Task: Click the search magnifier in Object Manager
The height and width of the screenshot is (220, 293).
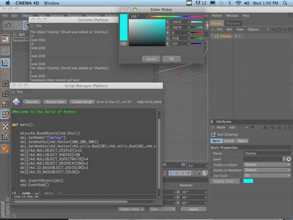Action: click(x=274, y=29)
